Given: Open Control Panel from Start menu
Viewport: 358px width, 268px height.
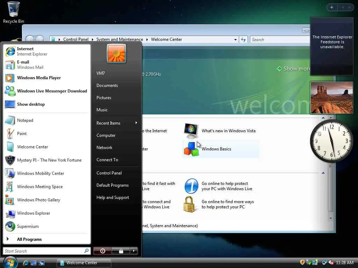Looking at the screenshot, I should (x=116, y=173).
